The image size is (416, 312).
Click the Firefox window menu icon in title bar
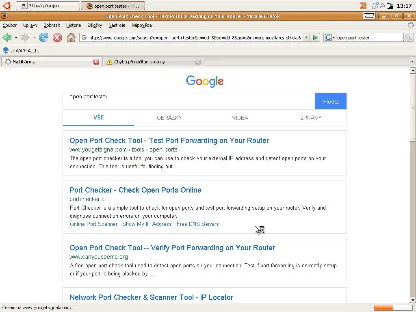tap(4, 16)
